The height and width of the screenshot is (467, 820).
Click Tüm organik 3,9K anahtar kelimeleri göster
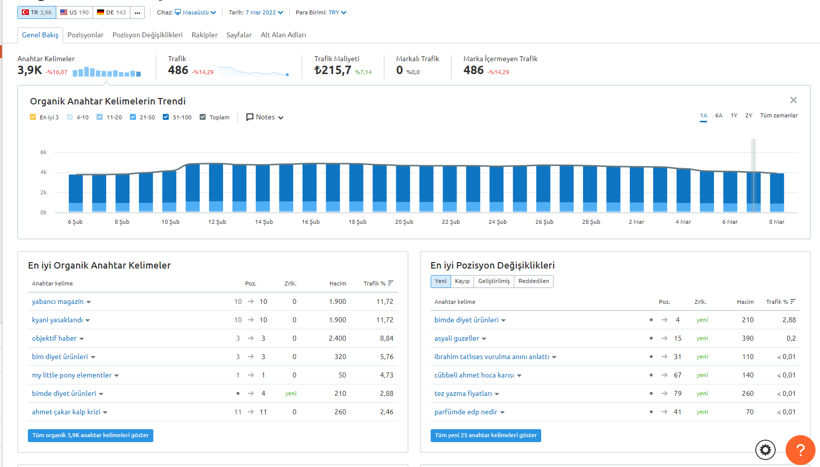click(91, 436)
